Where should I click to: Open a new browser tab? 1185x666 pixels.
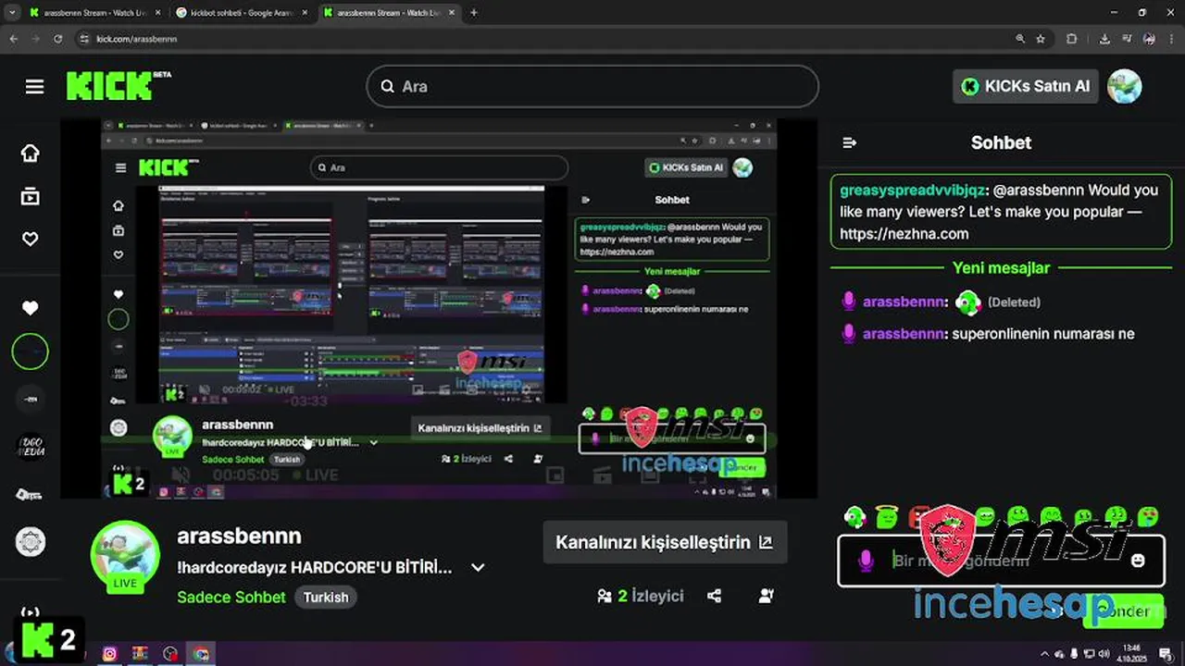tap(474, 13)
